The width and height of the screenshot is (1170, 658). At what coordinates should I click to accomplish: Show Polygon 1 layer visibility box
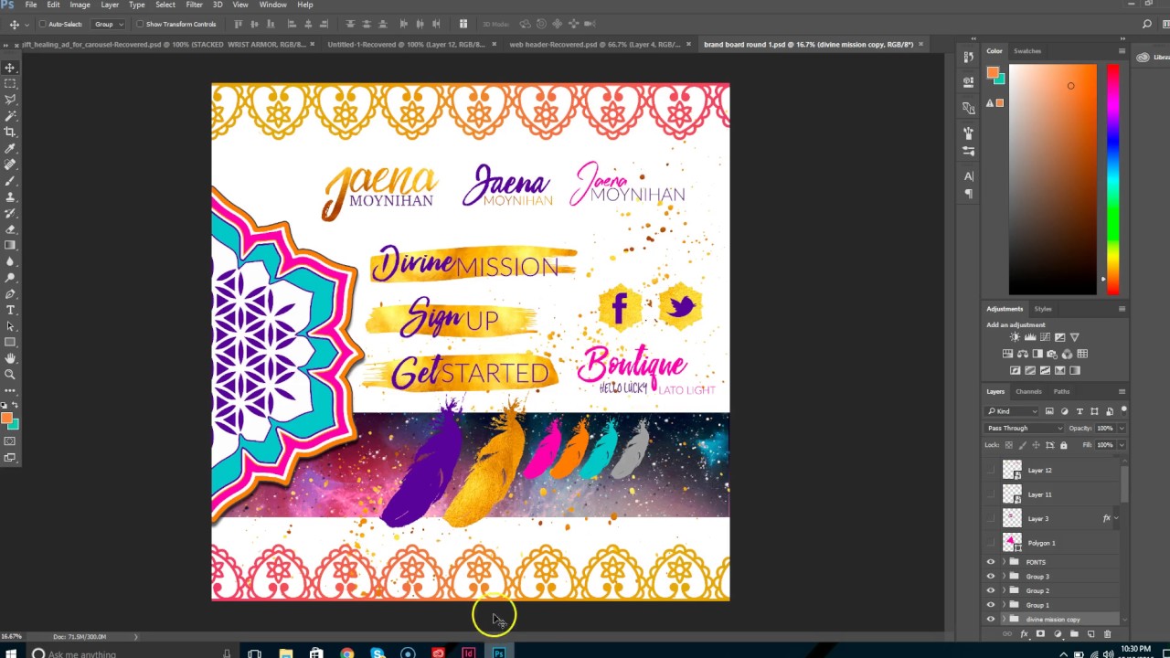coord(991,543)
